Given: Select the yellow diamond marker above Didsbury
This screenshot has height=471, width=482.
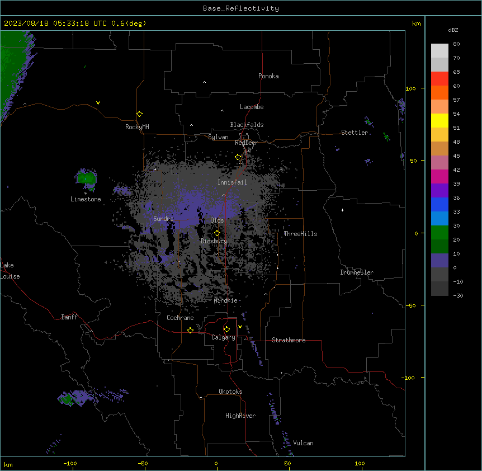Looking at the screenshot, I should click(217, 233).
